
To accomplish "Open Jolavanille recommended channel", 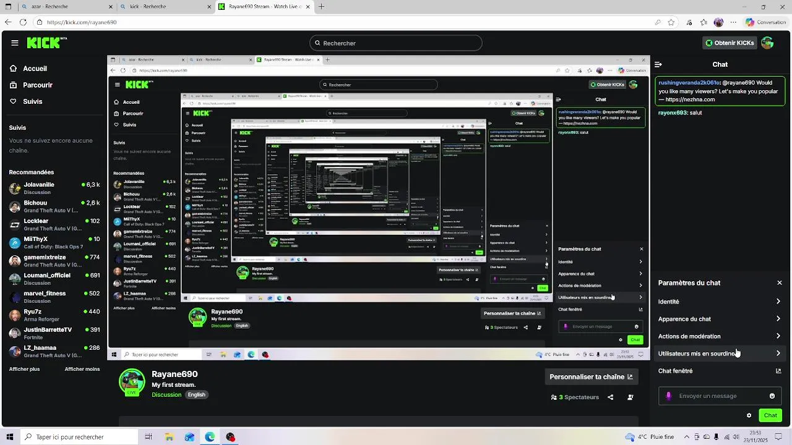I will [54, 188].
